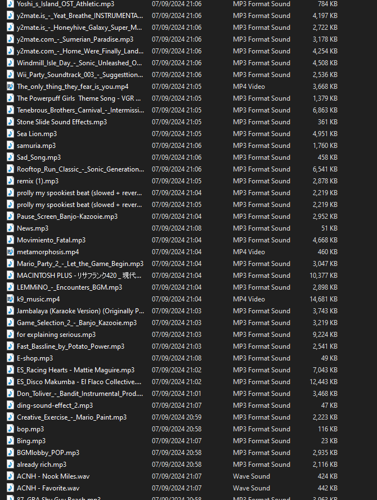Select the icon beside ACNH - Favorite.wav
This screenshot has height=500, width=377.
click(10, 488)
